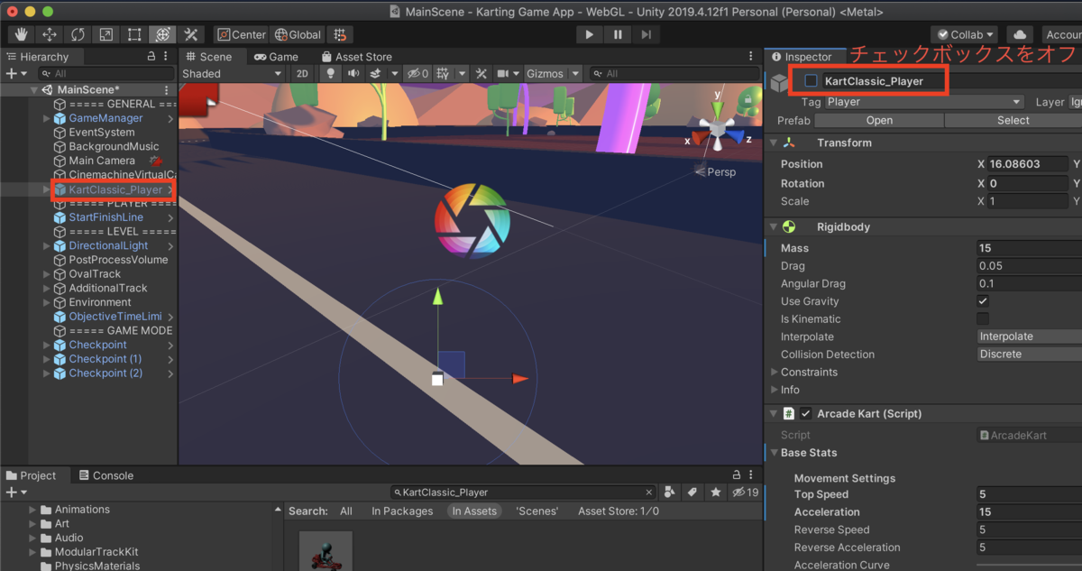This screenshot has height=571, width=1082.
Task: Clear the Project search field
Action: tap(648, 493)
